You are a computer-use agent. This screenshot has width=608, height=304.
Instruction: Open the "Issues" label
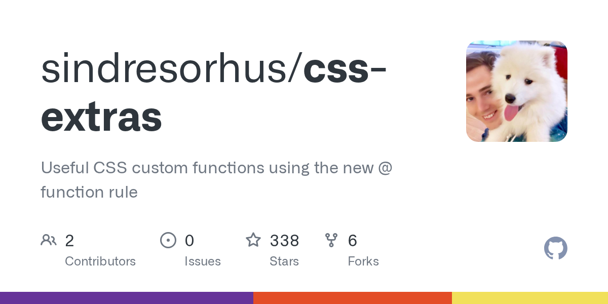click(203, 261)
